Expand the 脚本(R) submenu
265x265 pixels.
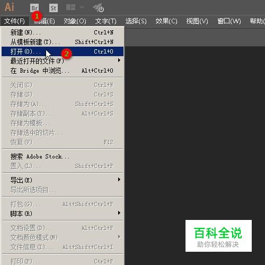[63, 214]
